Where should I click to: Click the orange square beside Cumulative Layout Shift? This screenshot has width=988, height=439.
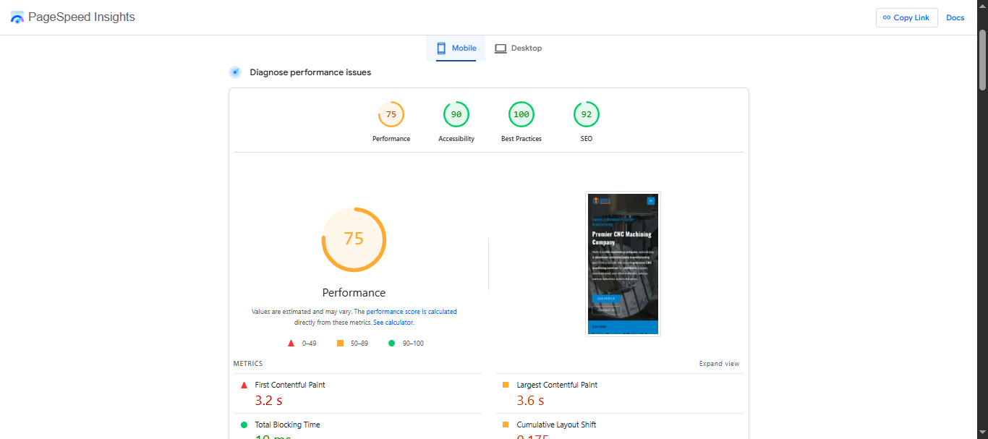pyautogui.click(x=506, y=425)
